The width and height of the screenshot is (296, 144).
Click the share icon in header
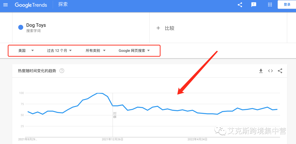click(x=240, y=5)
